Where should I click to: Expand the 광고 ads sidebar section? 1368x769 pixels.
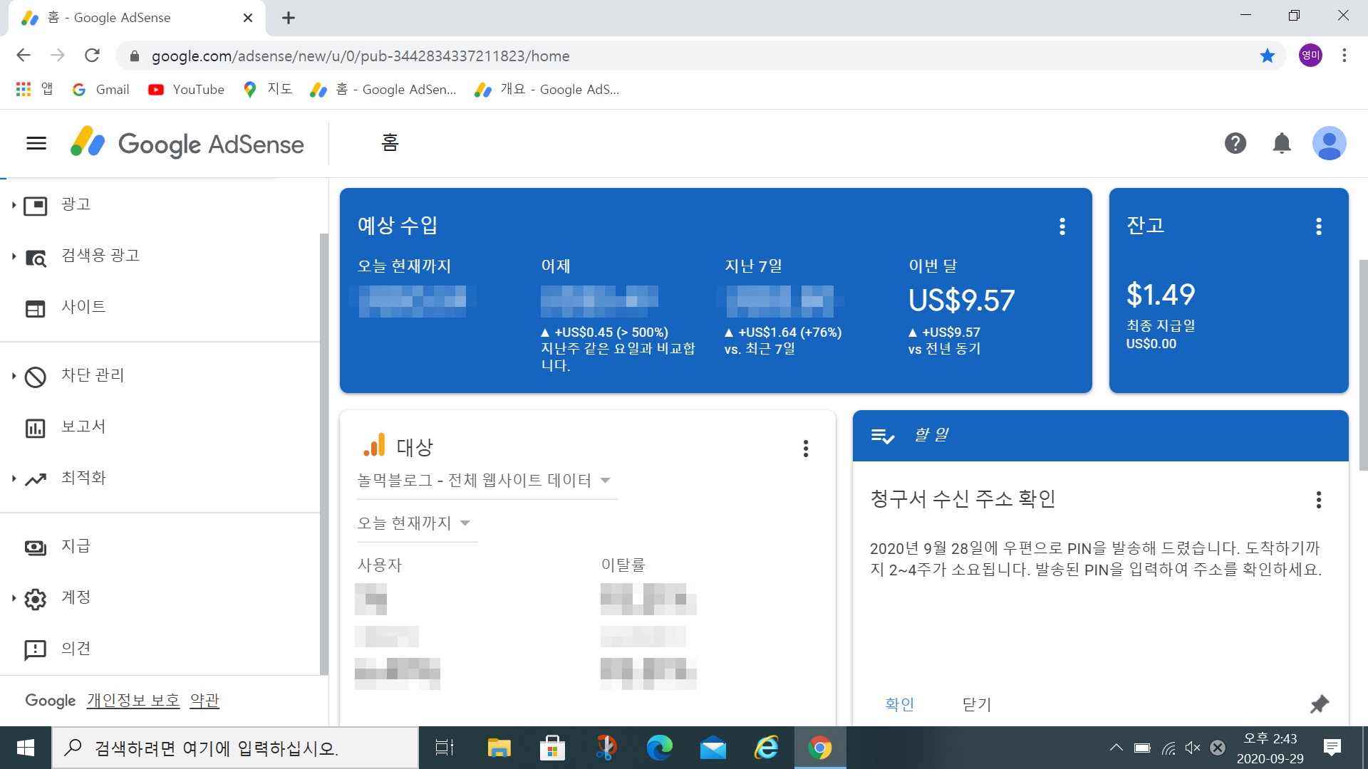coord(14,205)
